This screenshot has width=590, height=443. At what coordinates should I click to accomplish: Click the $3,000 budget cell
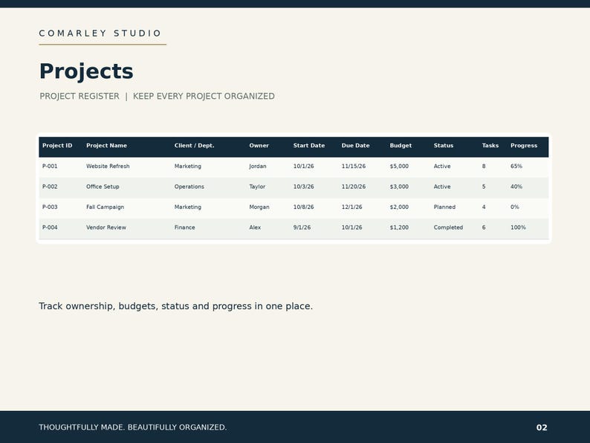tap(399, 187)
